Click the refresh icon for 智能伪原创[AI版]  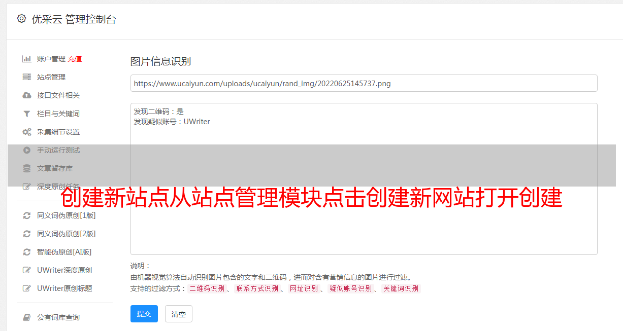click(27, 252)
